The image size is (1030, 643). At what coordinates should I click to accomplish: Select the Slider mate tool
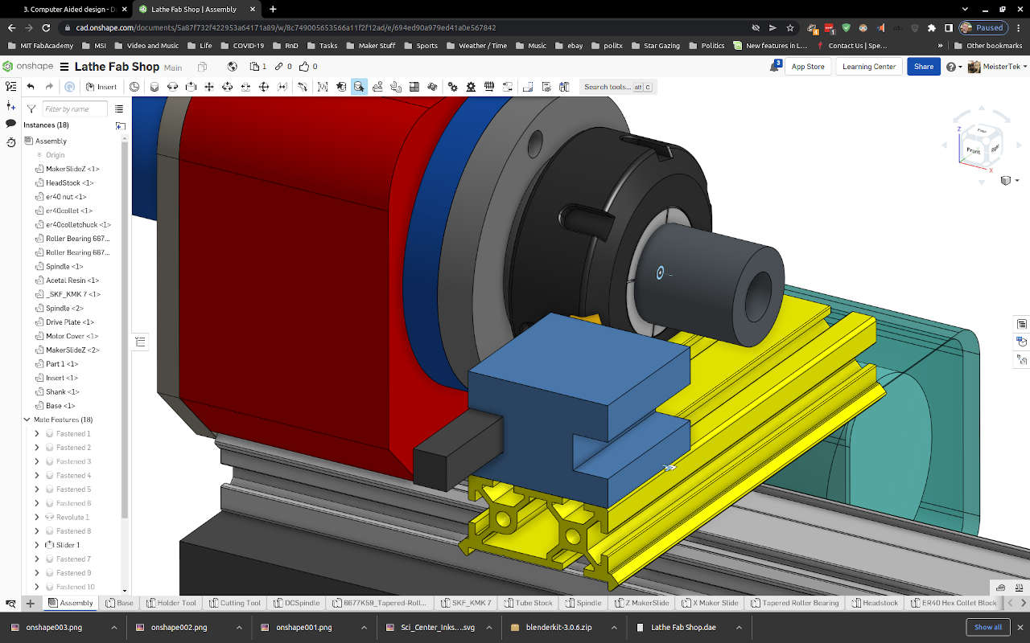(x=190, y=87)
